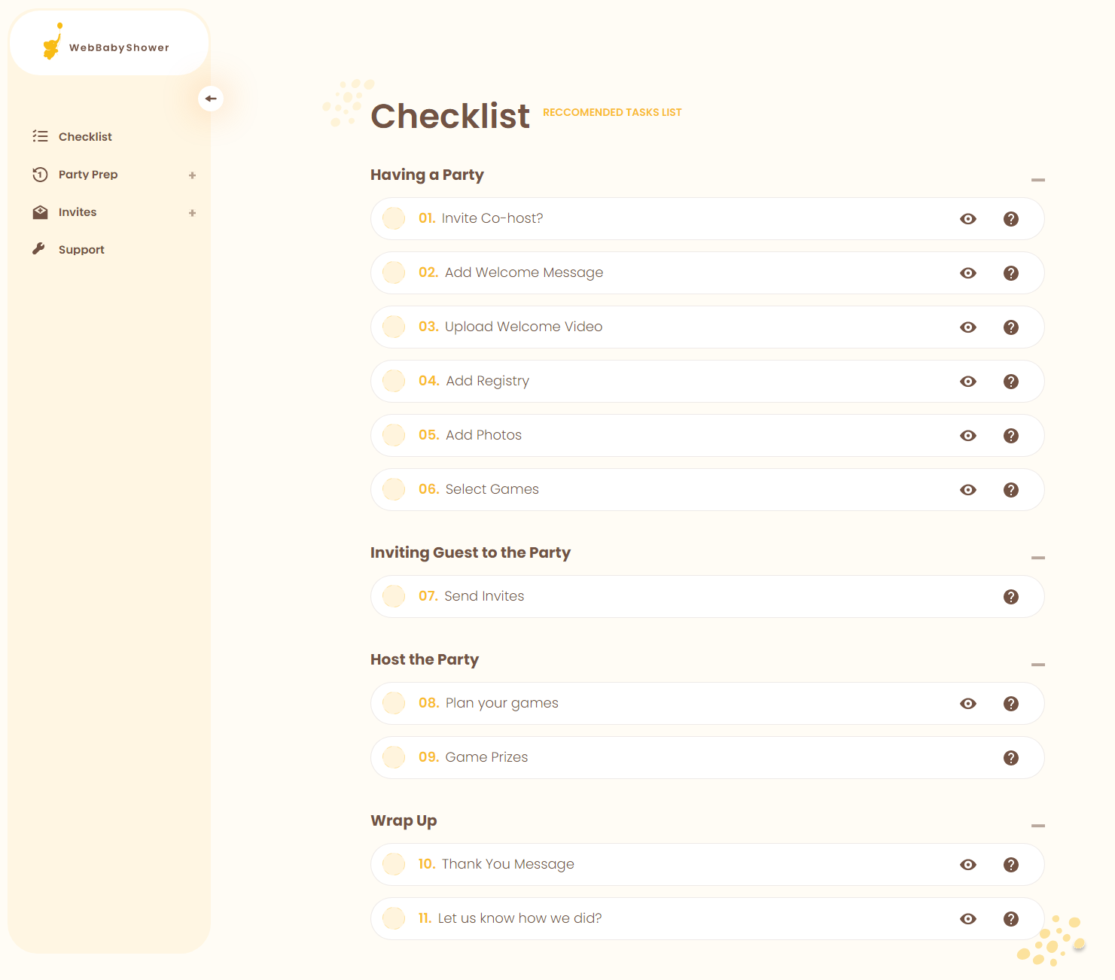Open the Send Invites task
The width and height of the screenshot is (1115, 980).
point(707,596)
